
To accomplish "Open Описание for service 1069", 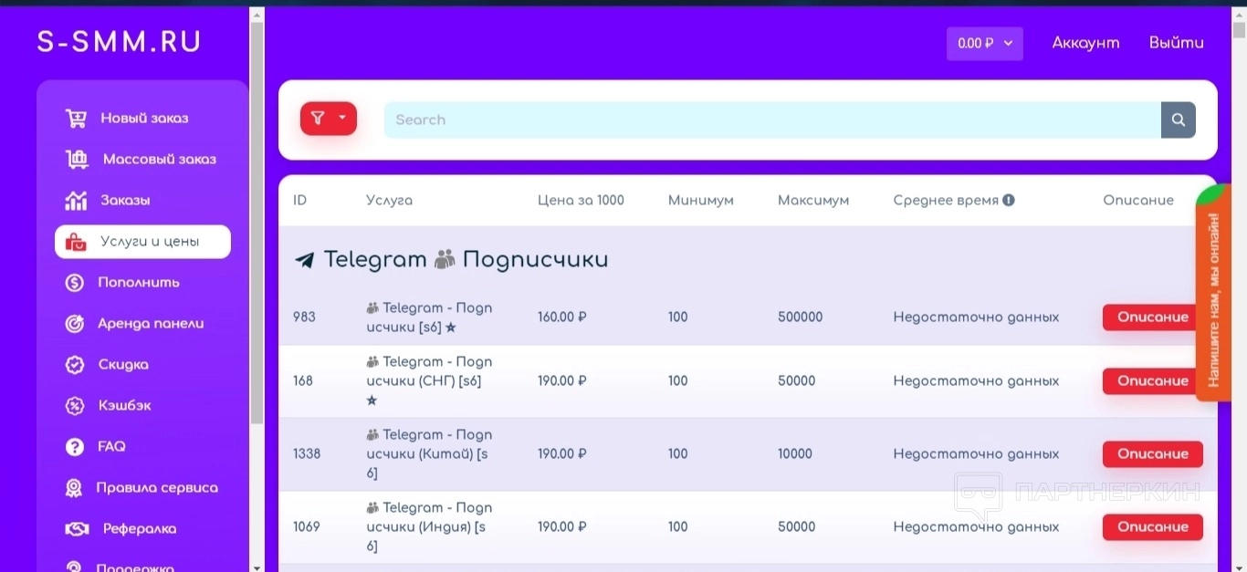I will coord(1153,527).
